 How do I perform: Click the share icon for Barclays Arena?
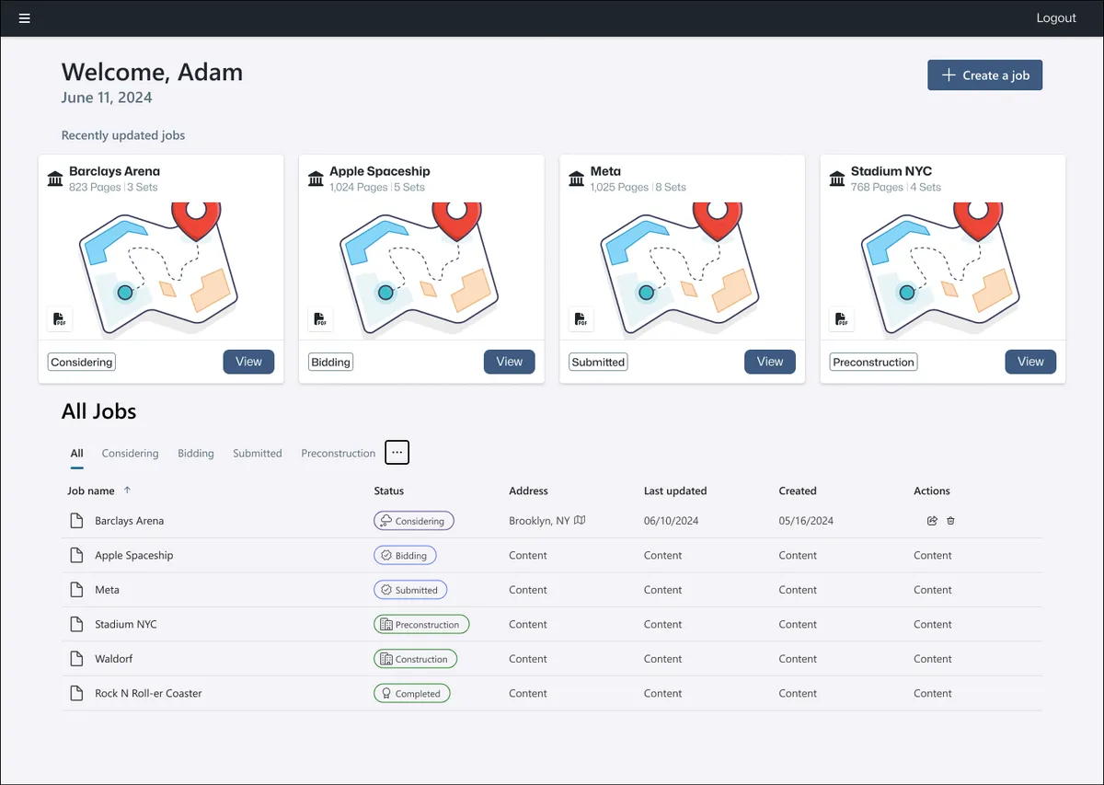932,521
